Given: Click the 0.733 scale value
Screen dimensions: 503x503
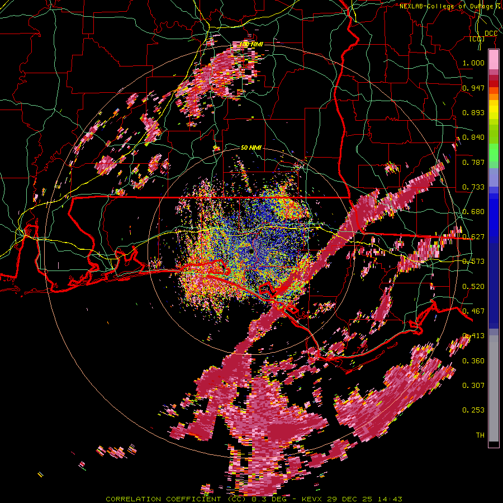Looking at the screenshot, I should tap(473, 187).
